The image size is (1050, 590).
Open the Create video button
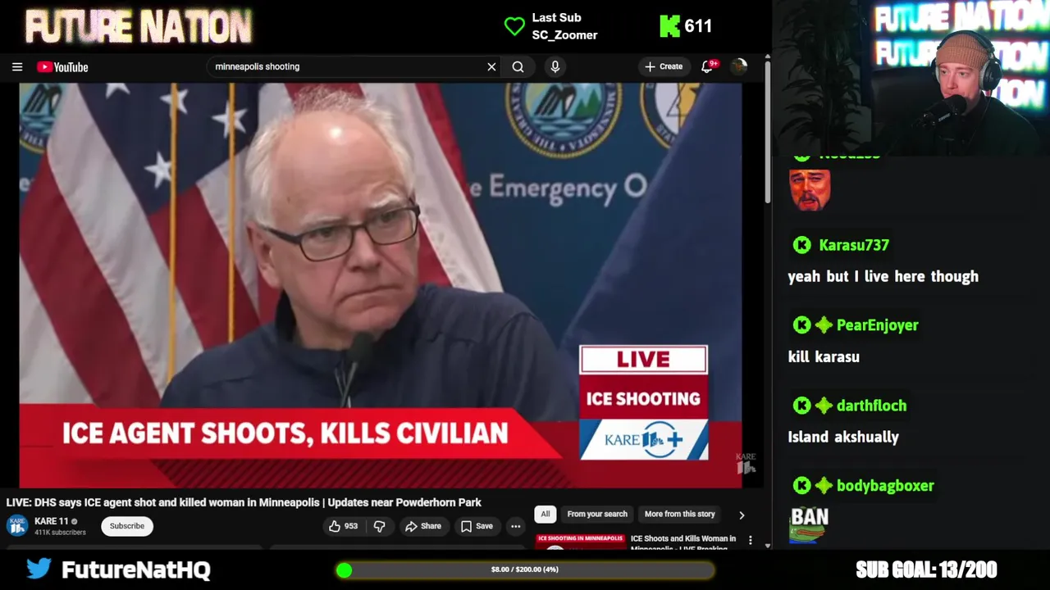[x=664, y=67]
